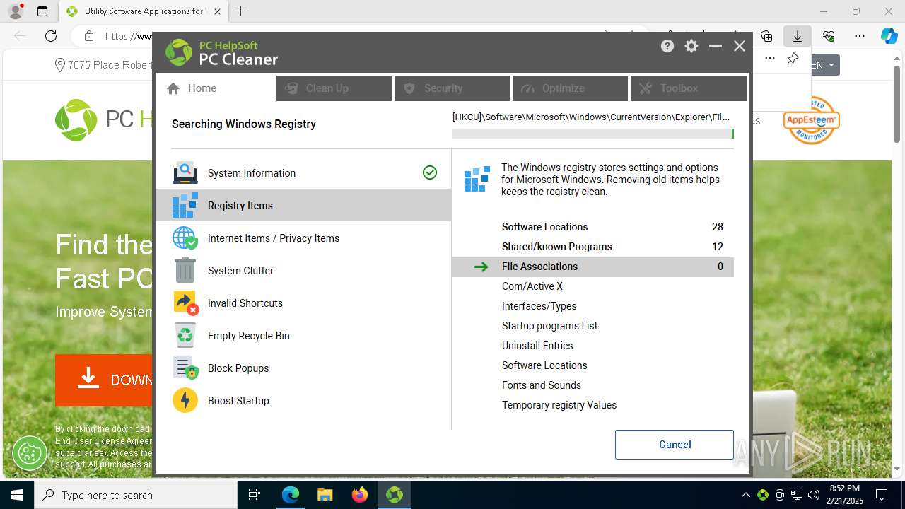This screenshot has height=509, width=905.
Task: Click the Edge collections icon
Action: click(766, 36)
